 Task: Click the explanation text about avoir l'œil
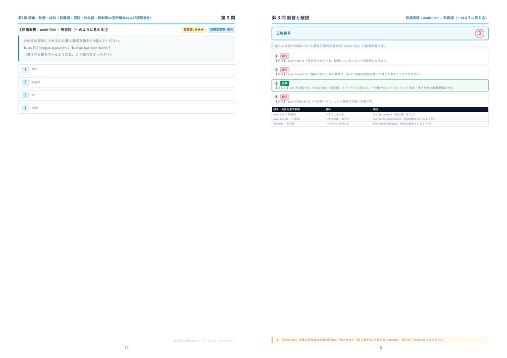click(331, 61)
